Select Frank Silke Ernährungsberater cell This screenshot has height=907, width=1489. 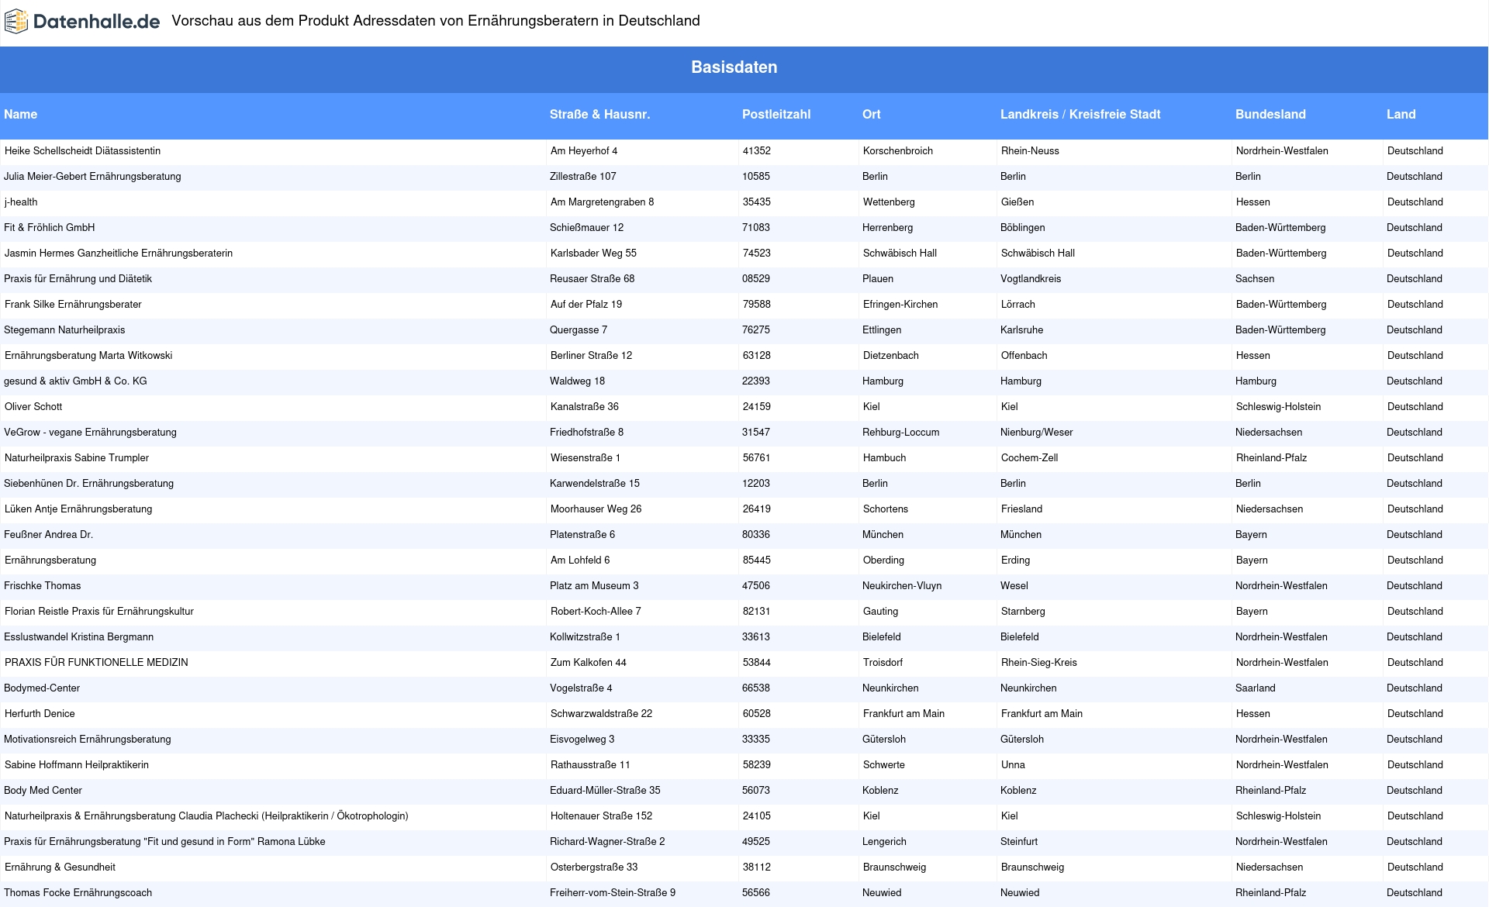(x=73, y=305)
